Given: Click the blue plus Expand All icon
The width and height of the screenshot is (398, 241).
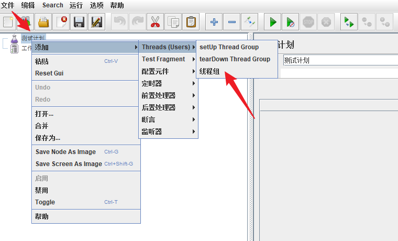Looking at the screenshot, I should 214,22.
